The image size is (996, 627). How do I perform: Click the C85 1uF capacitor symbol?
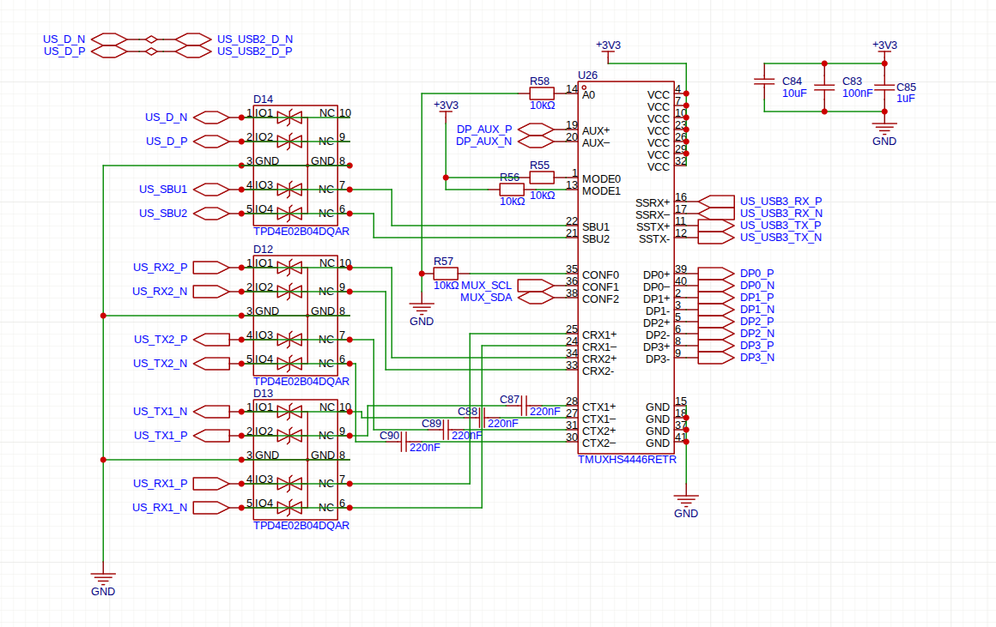pos(884,87)
